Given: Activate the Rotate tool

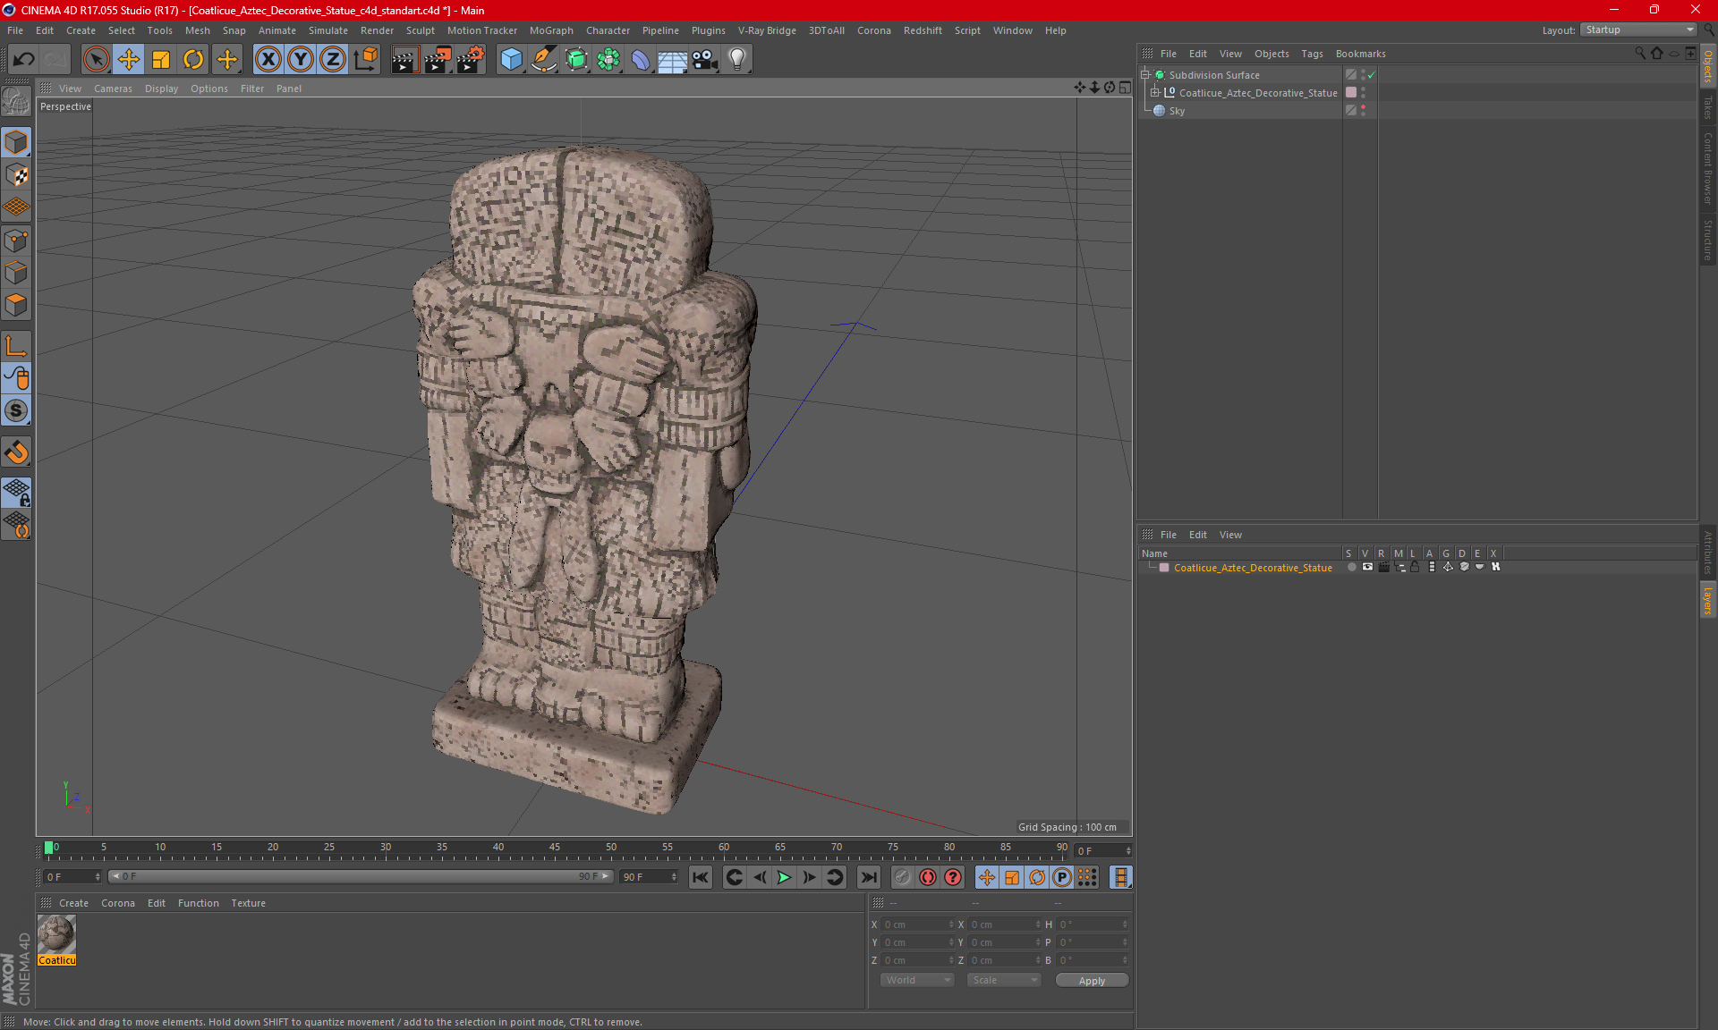Looking at the screenshot, I should click(193, 59).
